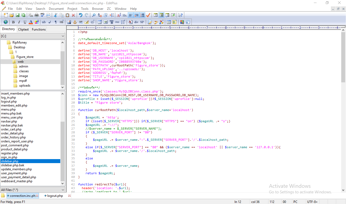
Task: Click the file list scroll-down arrow
Action: click(x=63, y=183)
